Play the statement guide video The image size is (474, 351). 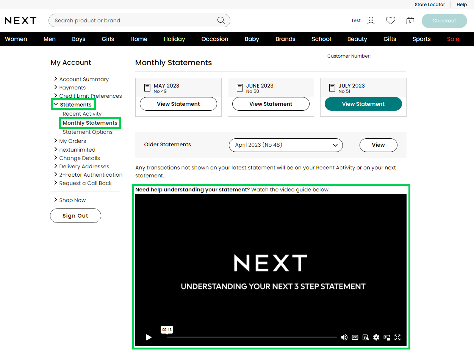tap(149, 337)
